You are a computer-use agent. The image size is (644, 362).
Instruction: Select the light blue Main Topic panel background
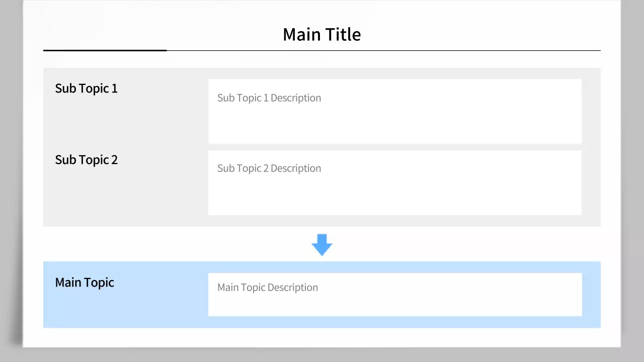pos(126,312)
